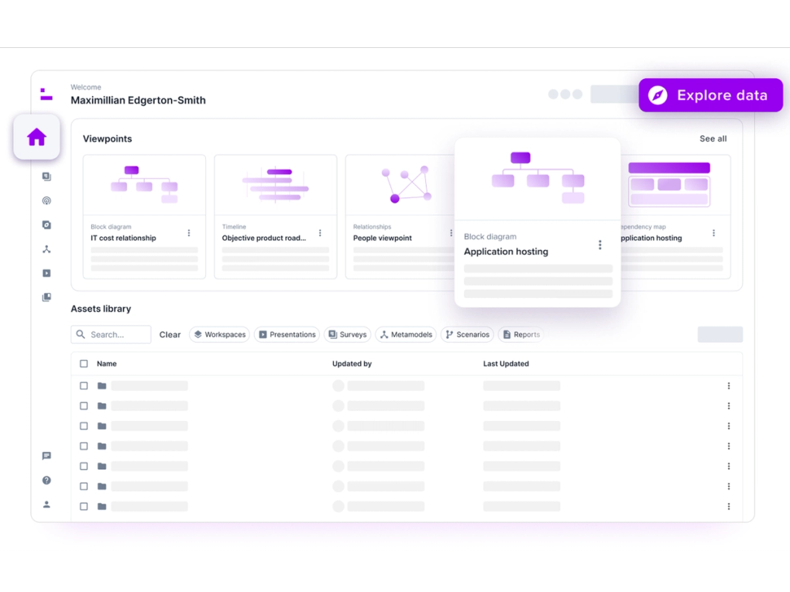
Task: Click the surveys icon below the Home button
Action: click(x=46, y=176)
